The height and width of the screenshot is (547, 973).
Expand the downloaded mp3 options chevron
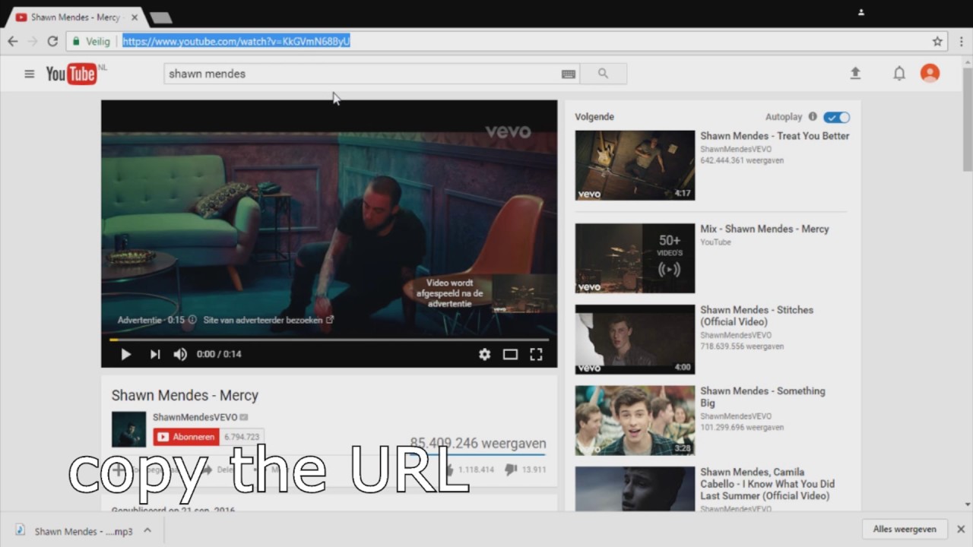click(147, 530)
